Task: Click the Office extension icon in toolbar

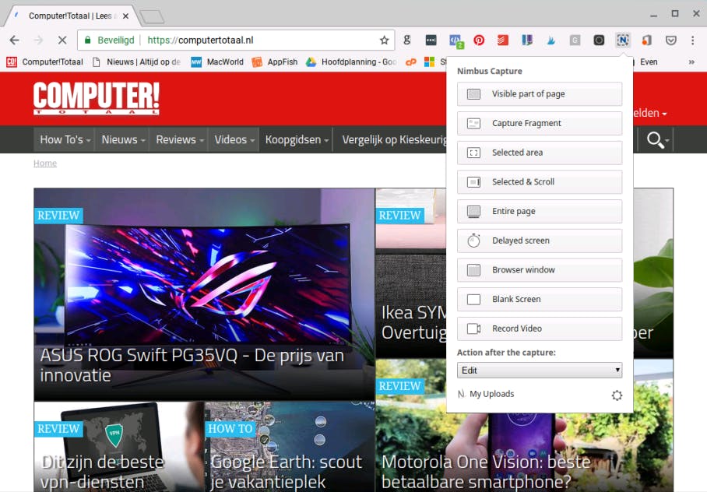Action: click(x=646, y=40)
